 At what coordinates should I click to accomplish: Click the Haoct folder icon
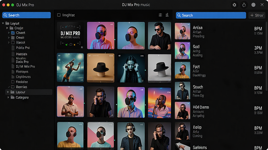pos(13,42)
